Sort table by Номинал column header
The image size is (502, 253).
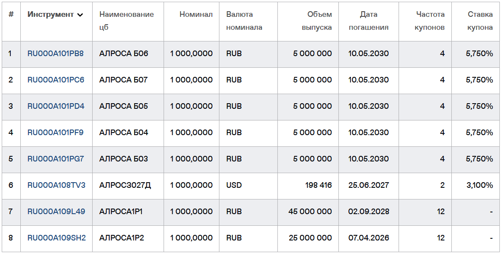pos(196,15)
